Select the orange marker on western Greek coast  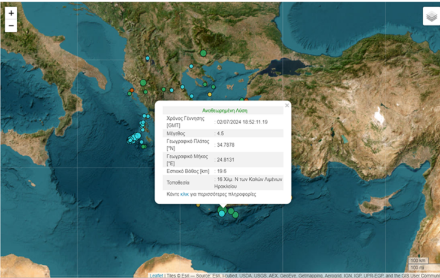tap(131, 90)
